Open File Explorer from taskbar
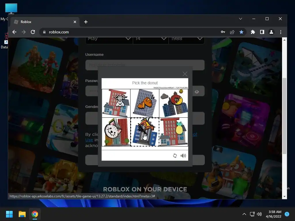This screenshot has width=295, height=221. coord(22,214)
